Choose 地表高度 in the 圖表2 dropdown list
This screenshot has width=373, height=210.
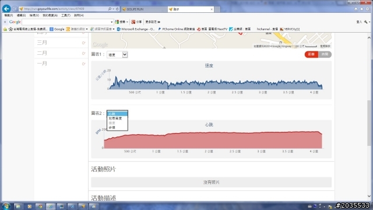point(117,118)
